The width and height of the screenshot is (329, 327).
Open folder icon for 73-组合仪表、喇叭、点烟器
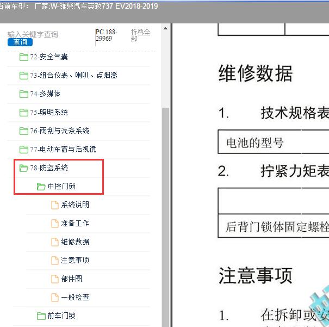coord(24,75)
